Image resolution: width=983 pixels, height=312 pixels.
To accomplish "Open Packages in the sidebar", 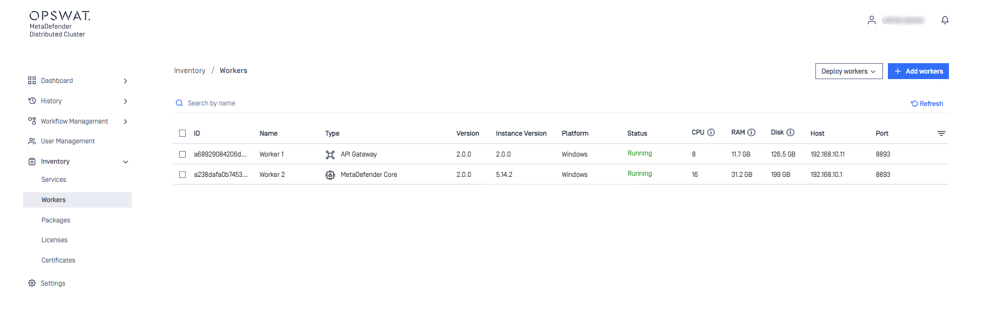I will point(56,220).
